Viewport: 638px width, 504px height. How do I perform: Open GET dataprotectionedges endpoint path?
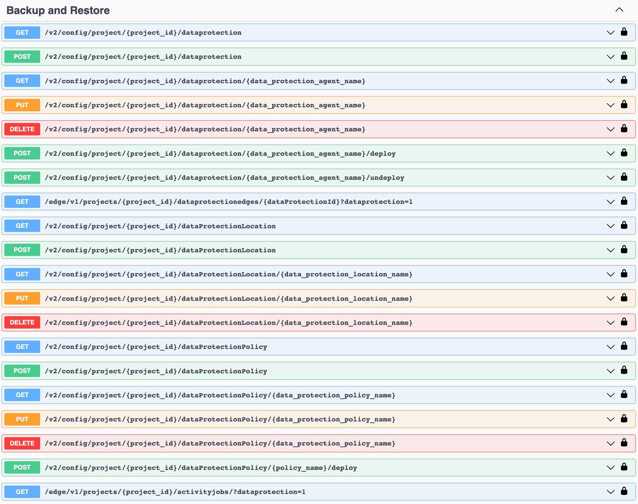pyautogui.click(x=229, y=202)
